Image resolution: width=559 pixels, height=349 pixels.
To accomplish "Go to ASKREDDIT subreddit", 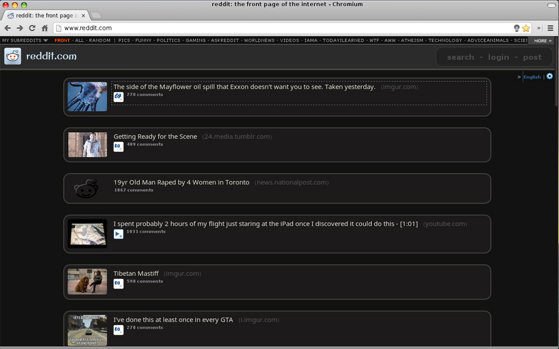I will (225, 41).
